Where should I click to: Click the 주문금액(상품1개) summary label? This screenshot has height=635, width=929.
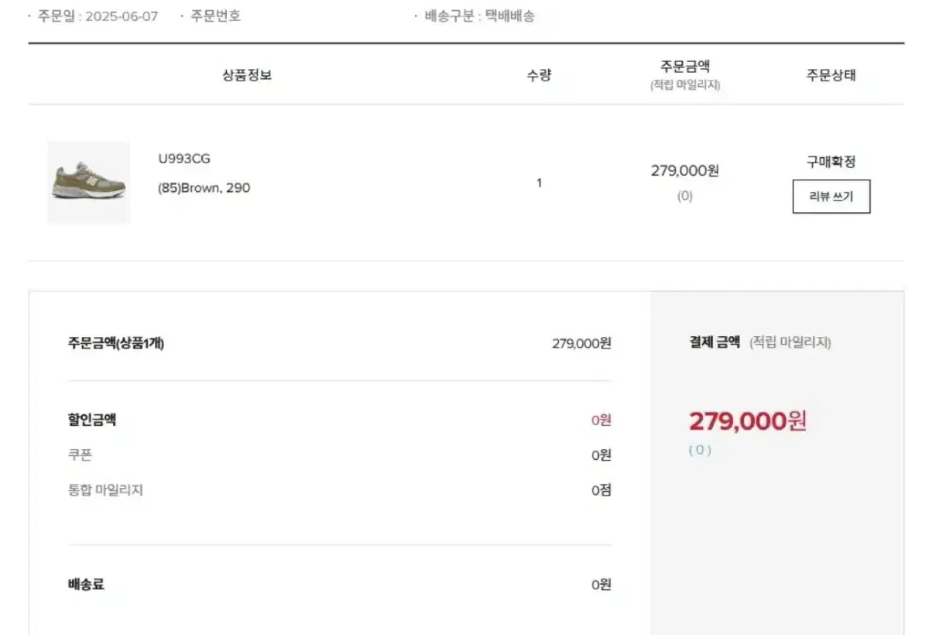click(116, 343)
